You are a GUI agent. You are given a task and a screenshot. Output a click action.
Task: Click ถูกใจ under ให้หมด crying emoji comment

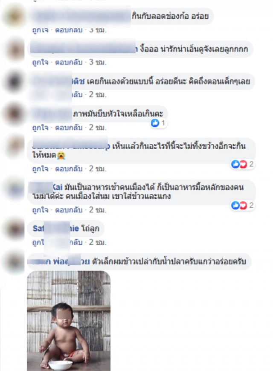pos(40,169)
